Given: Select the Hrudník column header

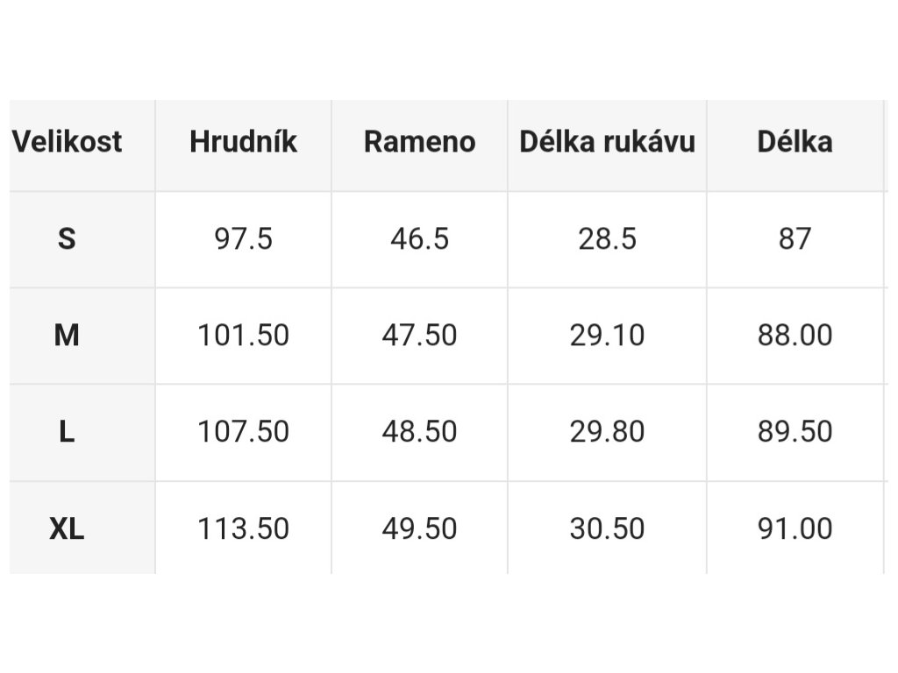Looking at the screenshot, I should coord(244,141).
